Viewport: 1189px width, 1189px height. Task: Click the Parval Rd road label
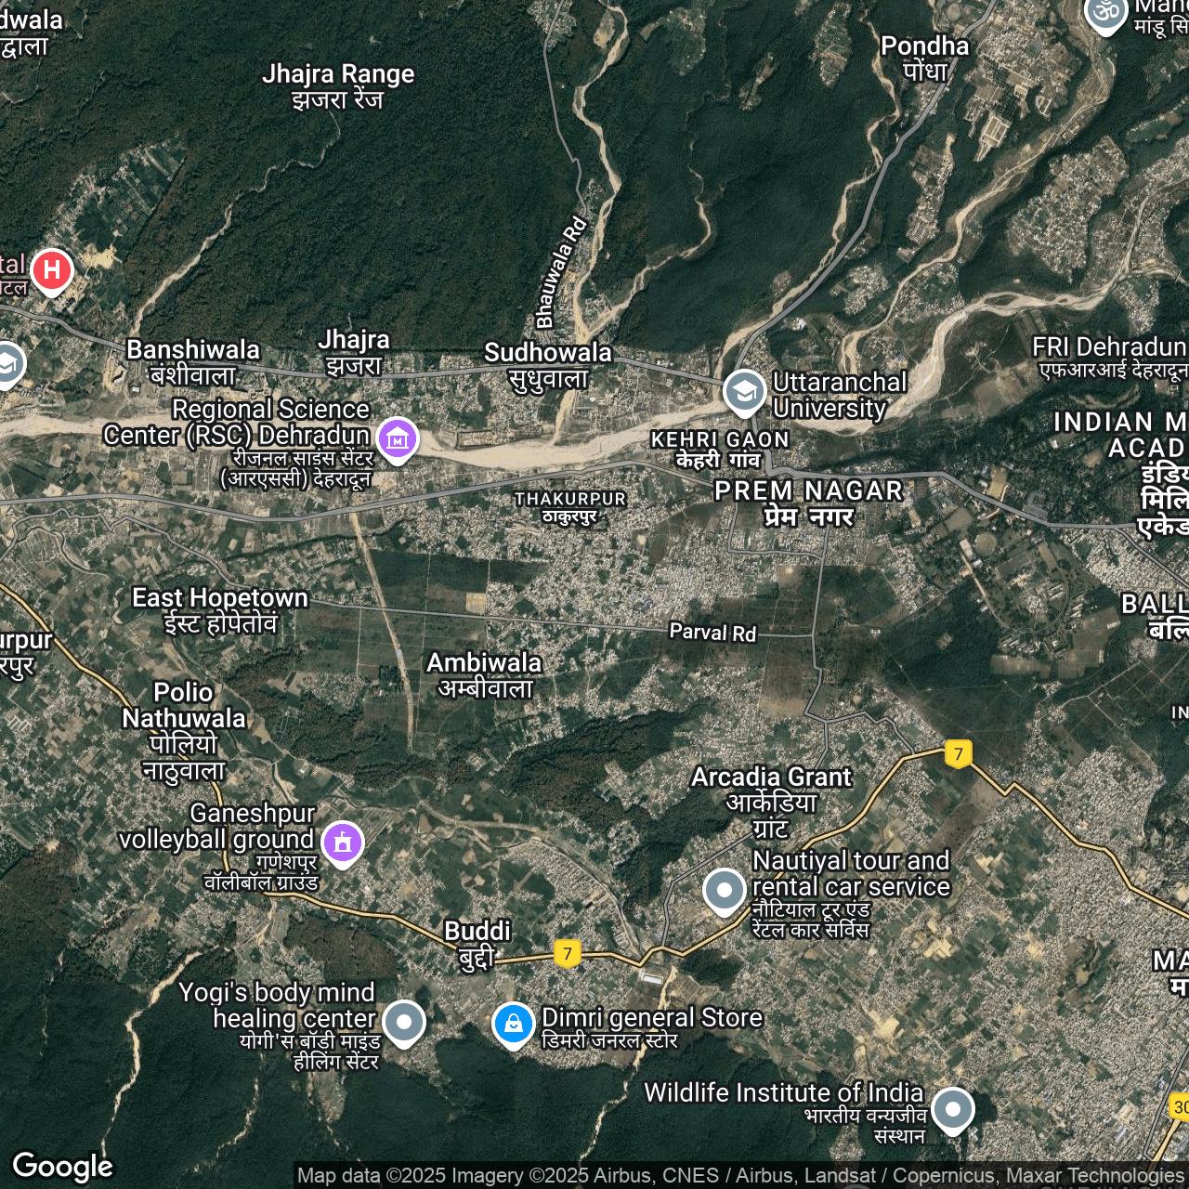(x=712, y=633)
